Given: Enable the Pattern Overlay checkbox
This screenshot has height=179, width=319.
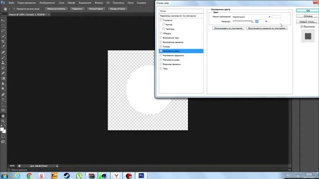Looking at the screenshot, I should click(161, 60).
